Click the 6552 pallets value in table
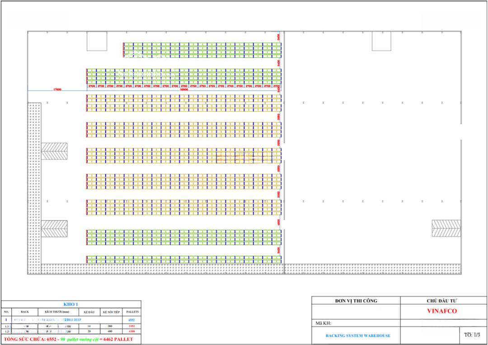Viewport: 488px width, 345px height. coord(132,319)
